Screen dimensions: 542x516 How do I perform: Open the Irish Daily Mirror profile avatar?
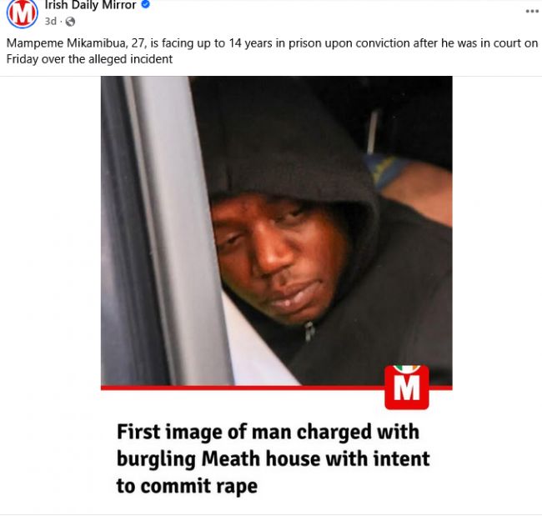coord(23,14)
